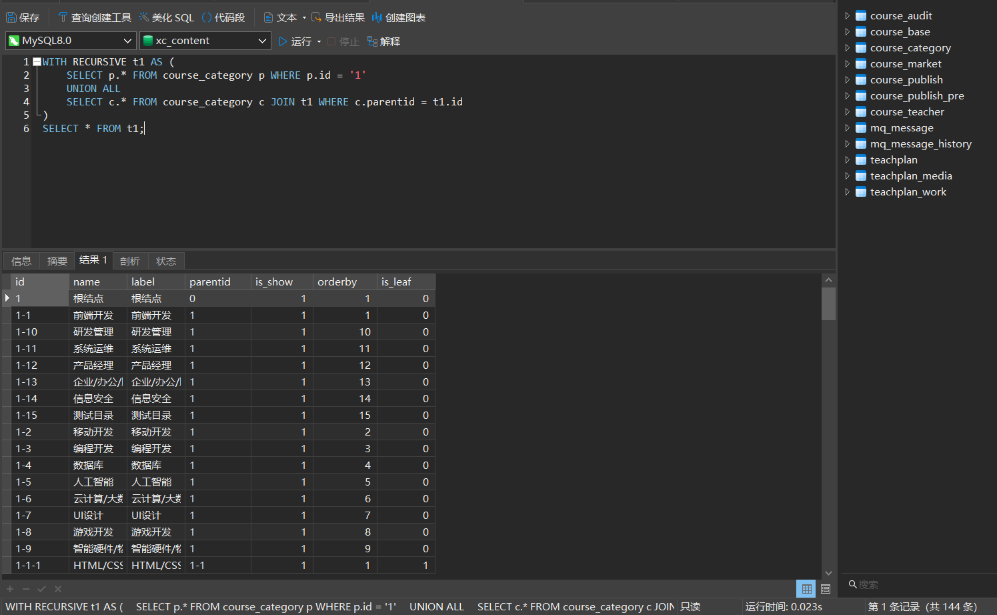This screenshot has width=997, height=615.
Task: Switch to the Profile (剖析) tab
Action: tap(130, 261)
